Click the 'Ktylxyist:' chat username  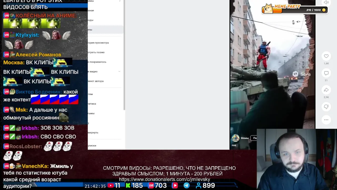tap(27, 35)
